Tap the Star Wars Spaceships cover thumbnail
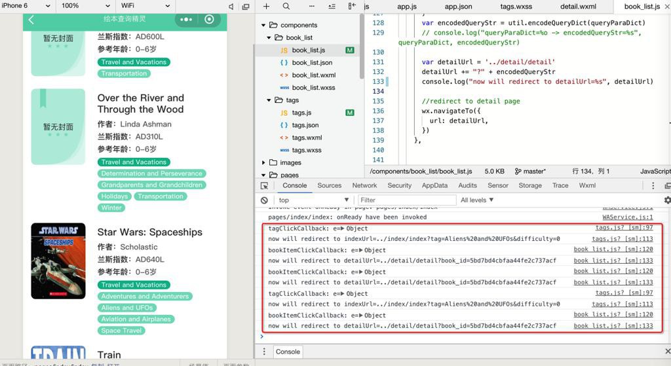 pyautogui.click(x=58, y=261)
